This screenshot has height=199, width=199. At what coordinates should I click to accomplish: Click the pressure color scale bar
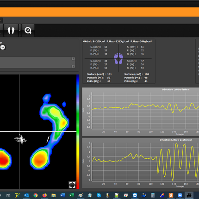tap(78, 131)
